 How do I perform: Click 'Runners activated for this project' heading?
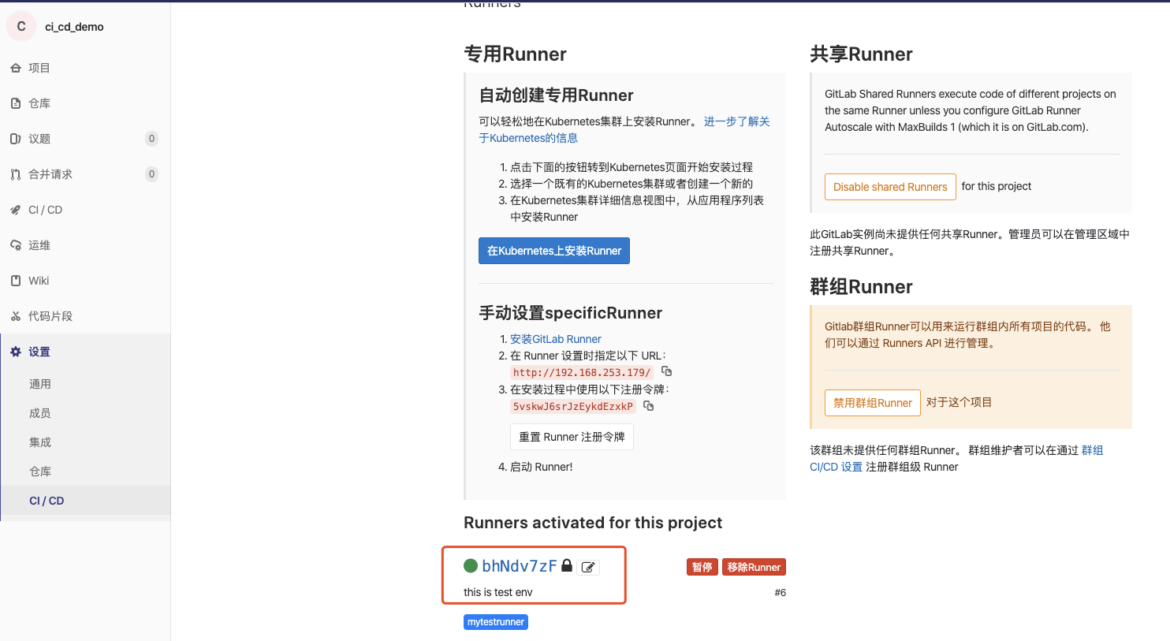pyautogui.click(x=593, y=523)
